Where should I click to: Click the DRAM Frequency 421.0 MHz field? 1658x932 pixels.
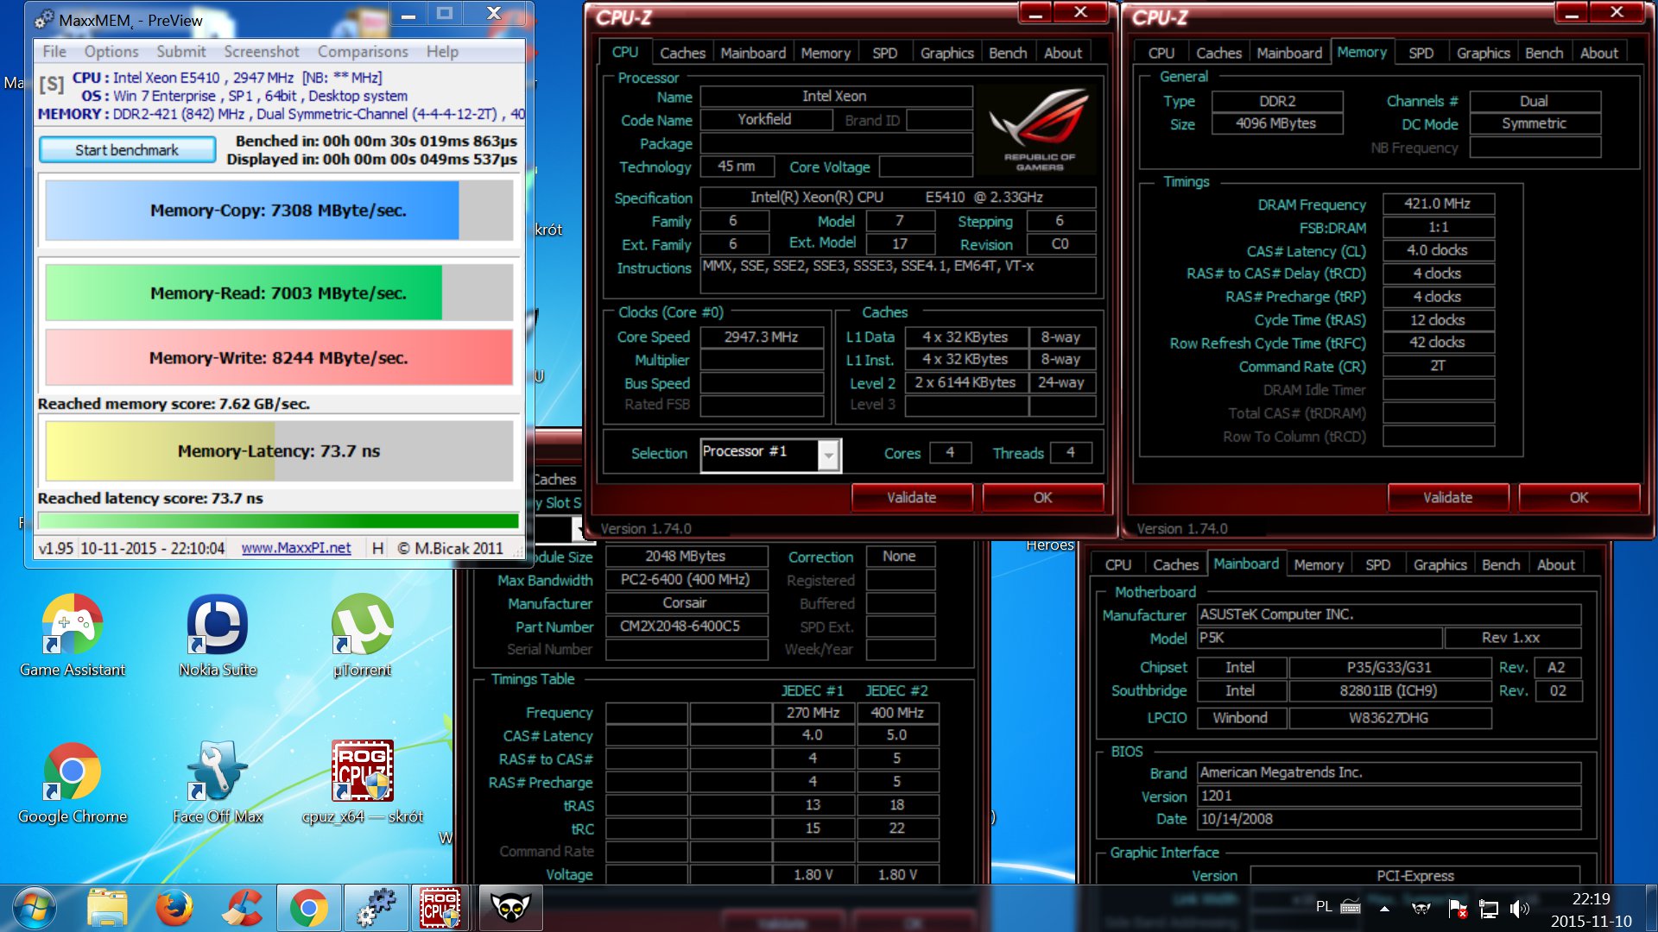[x=1438, y=204]
